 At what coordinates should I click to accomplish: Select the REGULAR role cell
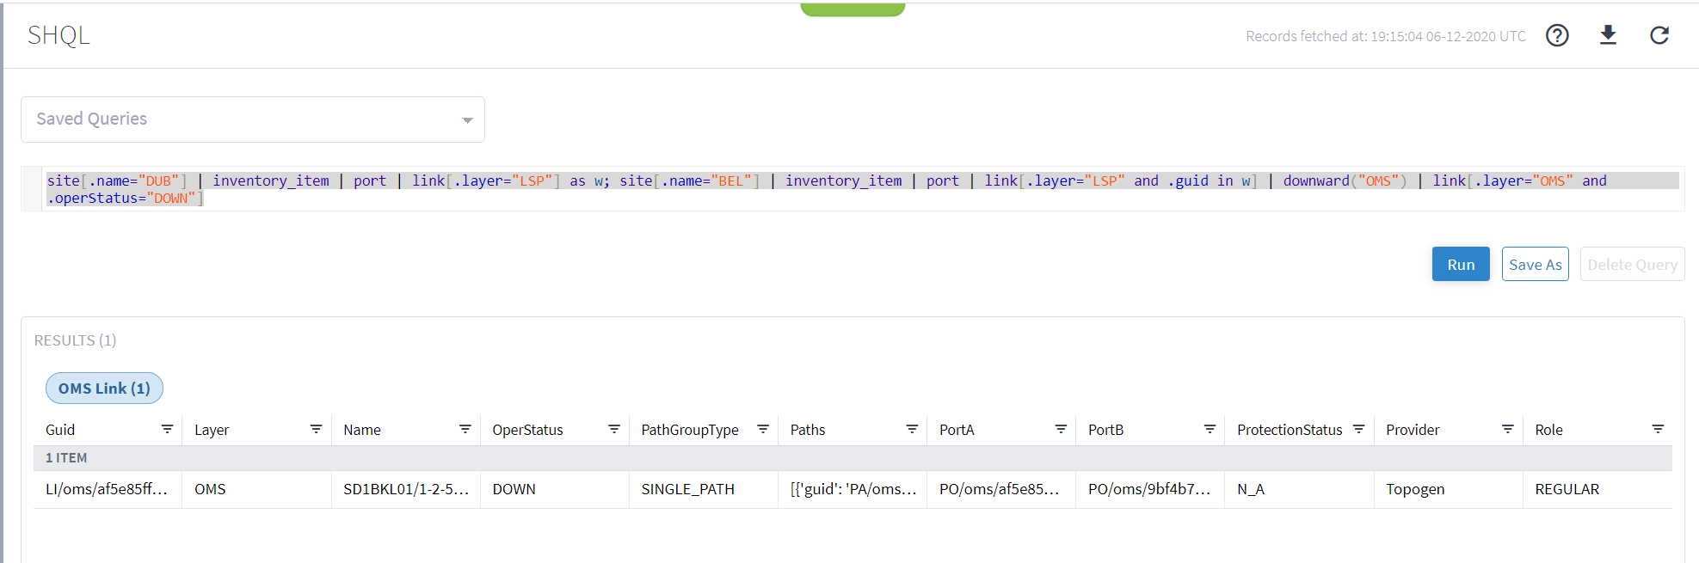[1597, 489]
